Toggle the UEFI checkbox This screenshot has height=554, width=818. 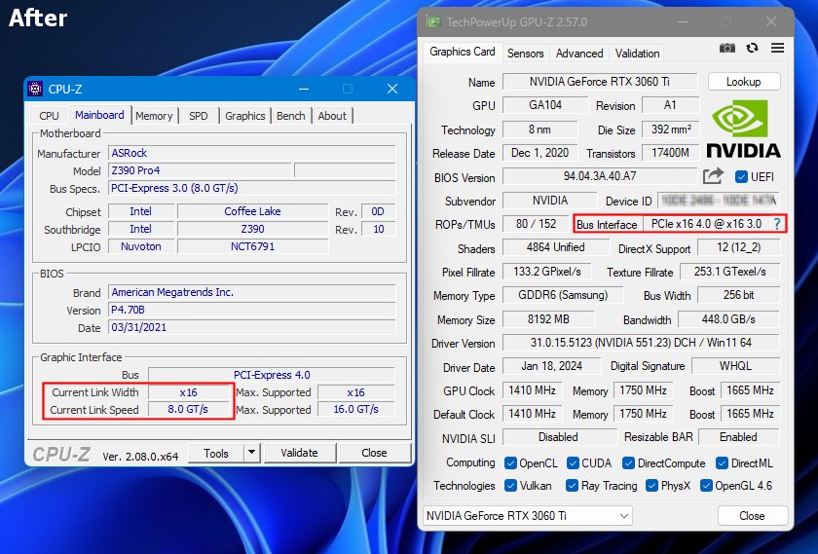(741, 177)
